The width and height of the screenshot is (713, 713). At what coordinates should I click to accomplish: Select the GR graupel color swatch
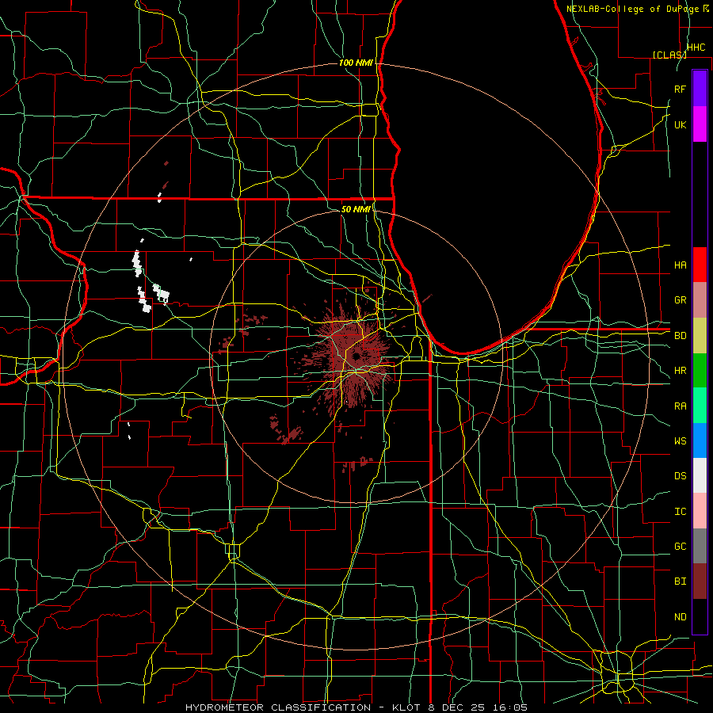tap(700, 300)
